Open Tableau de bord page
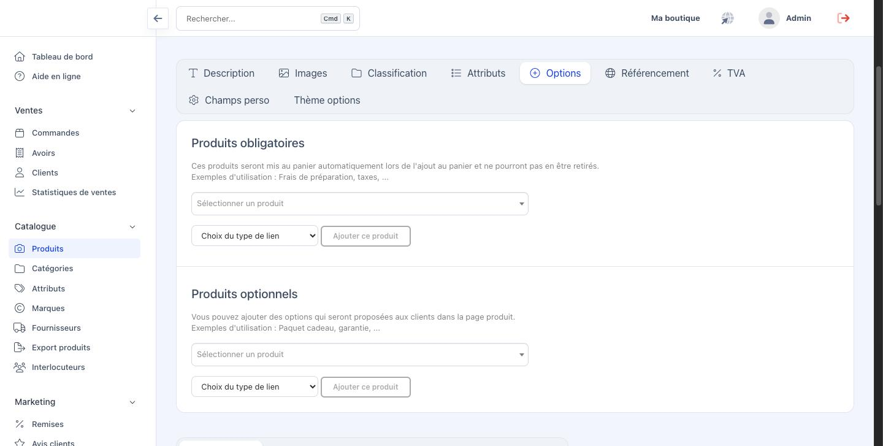This screenshot has width=883, height=446. point(62,56)
